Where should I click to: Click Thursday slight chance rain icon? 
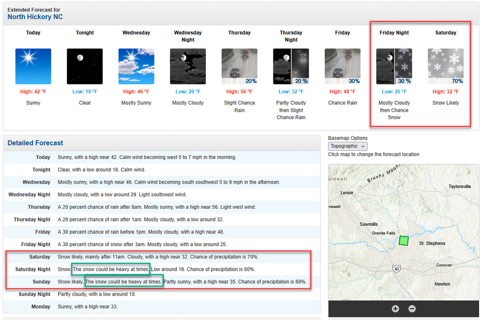pos(240,66)
